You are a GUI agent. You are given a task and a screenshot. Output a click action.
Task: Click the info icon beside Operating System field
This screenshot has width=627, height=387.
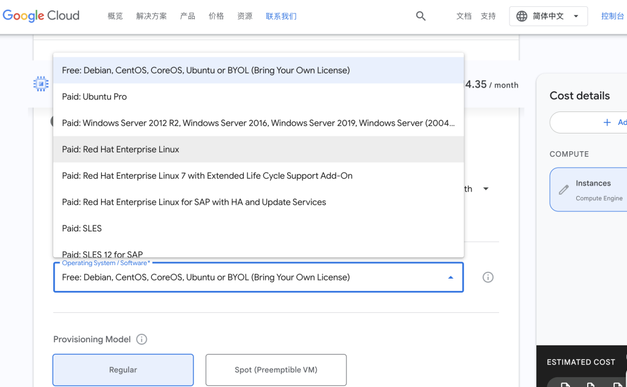point(488,277)
